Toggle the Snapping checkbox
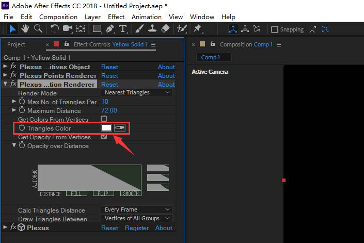Viewport: 364px width, 243px height. 275,29
